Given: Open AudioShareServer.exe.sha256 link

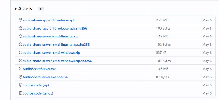Looking at the screenshot, I should pos(45,77).
